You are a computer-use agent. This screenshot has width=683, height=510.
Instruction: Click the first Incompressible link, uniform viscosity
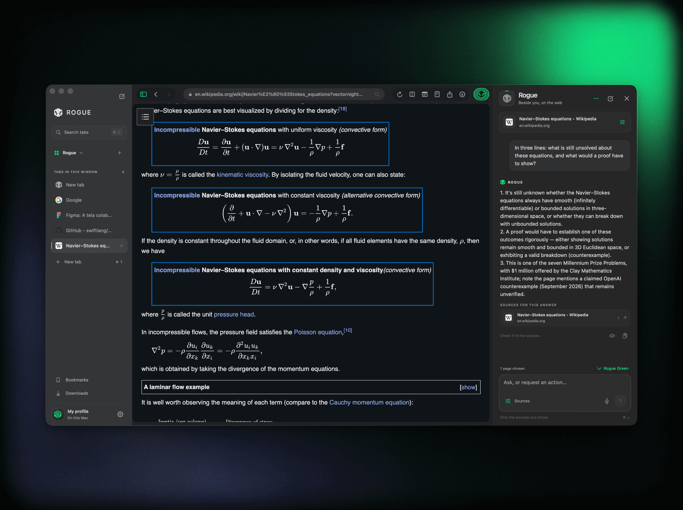[177, 130]
